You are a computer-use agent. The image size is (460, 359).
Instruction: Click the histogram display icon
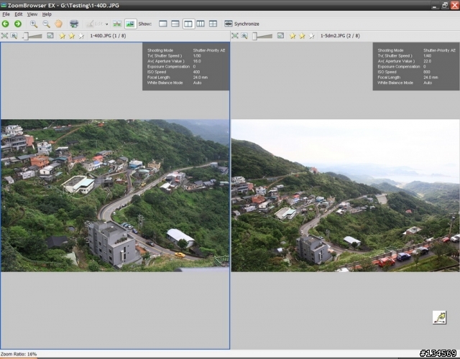click(x=117, y=24)
